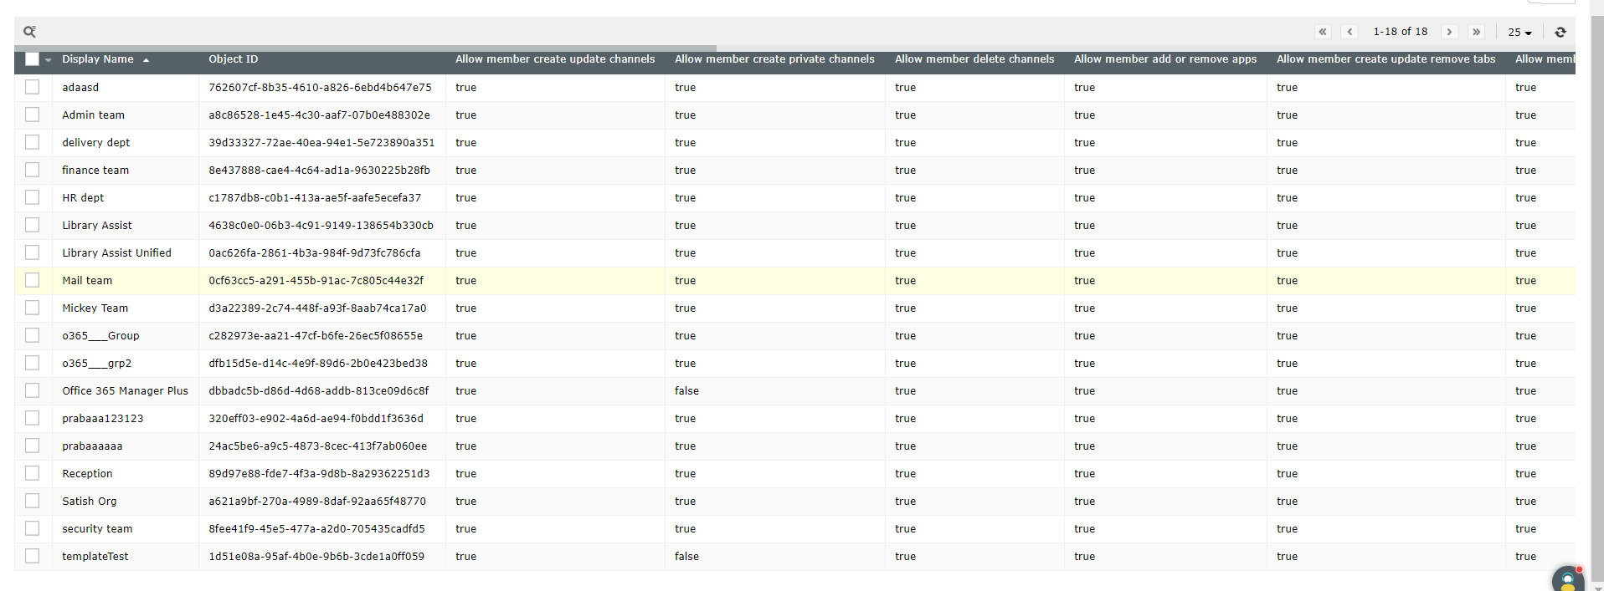Click the horizontal scrollbar above the table header
Image resolution: width=1604 pixels, height=591 pixels.
tap(365, 48)
